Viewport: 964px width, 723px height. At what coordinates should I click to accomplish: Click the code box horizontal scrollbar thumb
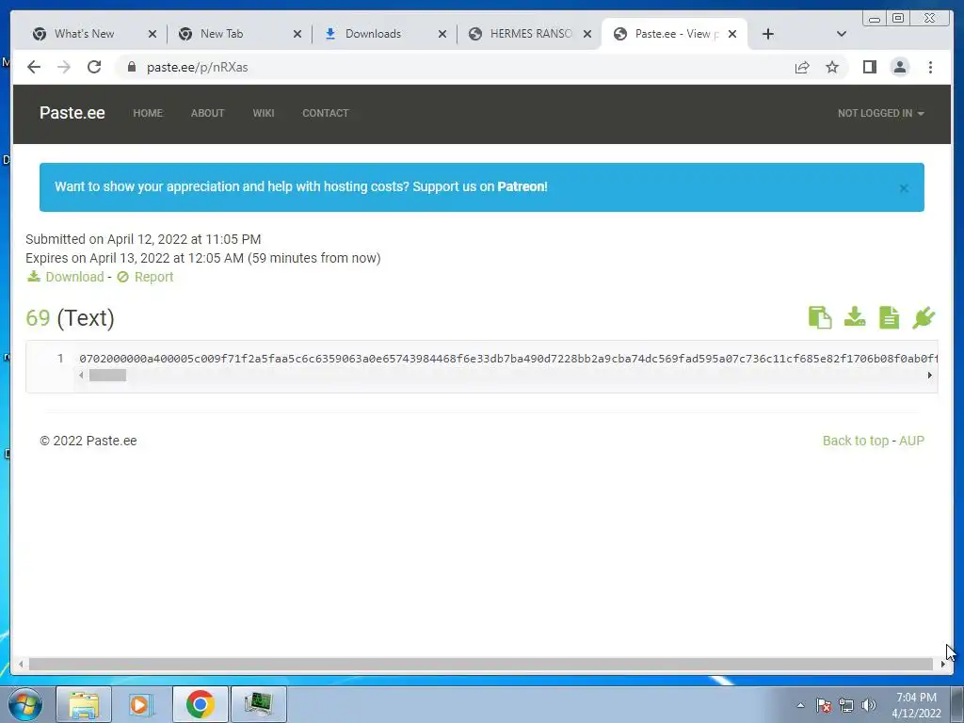click(x=107, y=375)
